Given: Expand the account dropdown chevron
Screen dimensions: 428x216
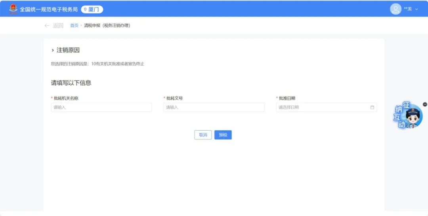Looking at the screenshot, I should (x=417, y=9).
